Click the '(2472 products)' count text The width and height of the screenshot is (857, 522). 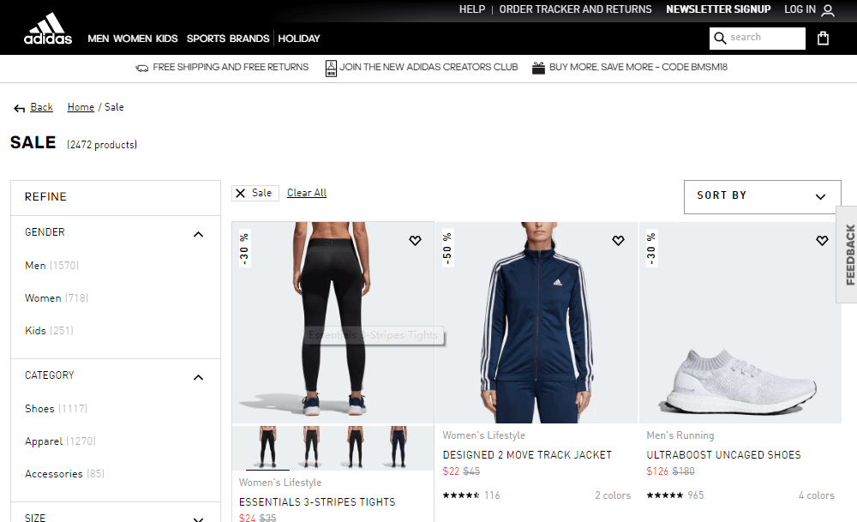point(102,145)
